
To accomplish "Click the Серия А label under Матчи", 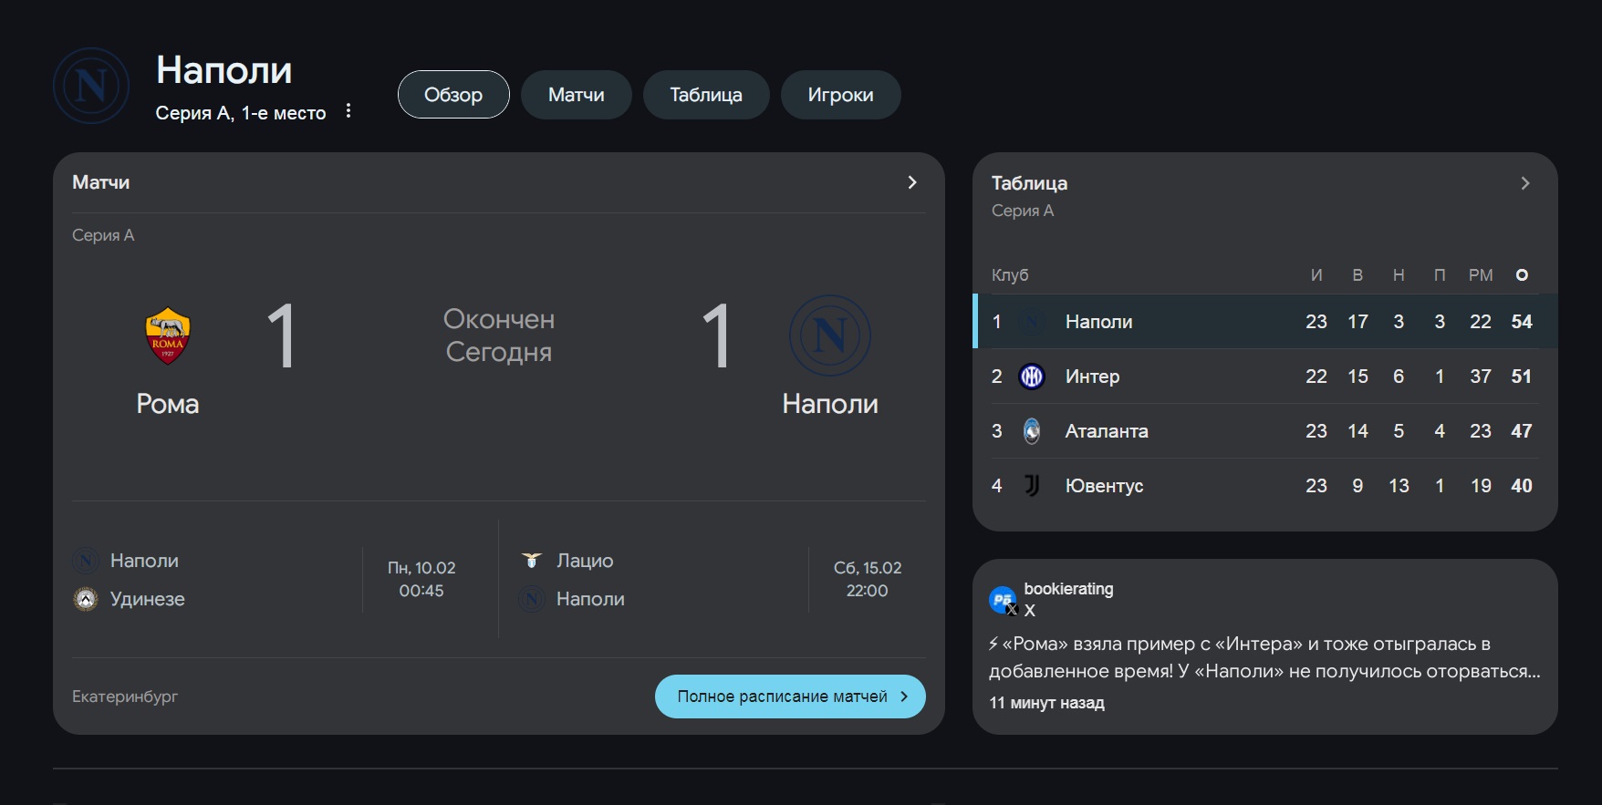I will point(103,235).
